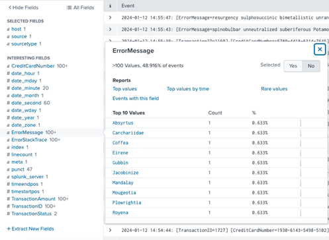329x240 pixels.
Task: Open the Top values by time report
Action: pyautogui.click(x=188, y=89)
